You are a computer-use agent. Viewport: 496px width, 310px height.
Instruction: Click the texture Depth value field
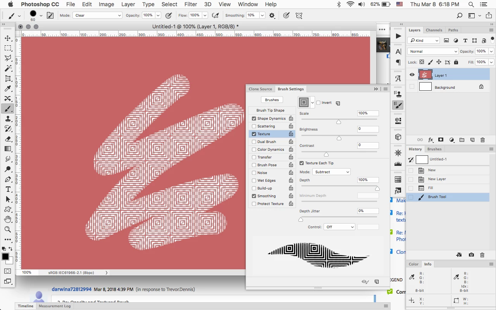coord(368,180)
